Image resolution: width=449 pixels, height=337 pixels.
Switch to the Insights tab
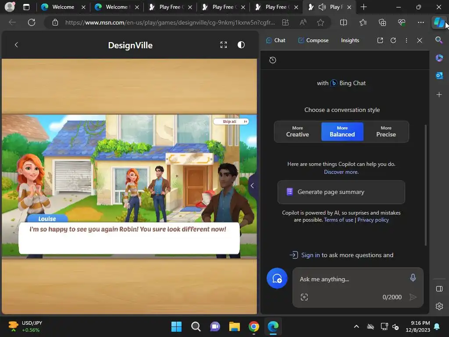[350, 40]
